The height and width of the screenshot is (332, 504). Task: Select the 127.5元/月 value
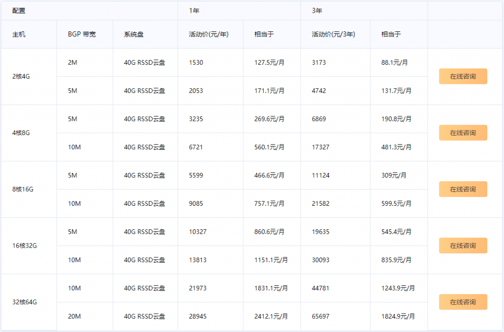(269, 62)
